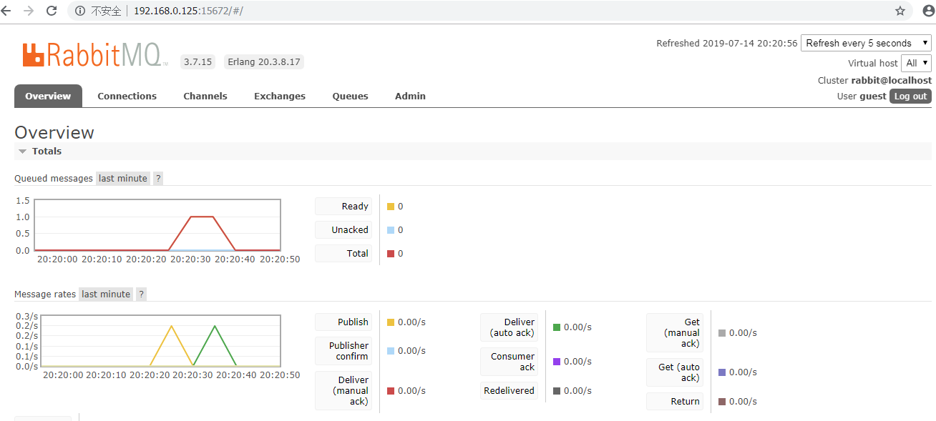Click the Publish legend label

pos(343,322)
